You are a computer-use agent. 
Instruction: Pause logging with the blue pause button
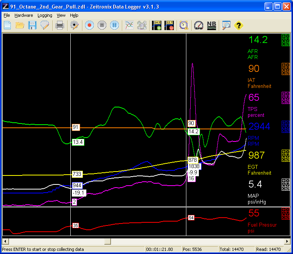[x=114, y=25]
